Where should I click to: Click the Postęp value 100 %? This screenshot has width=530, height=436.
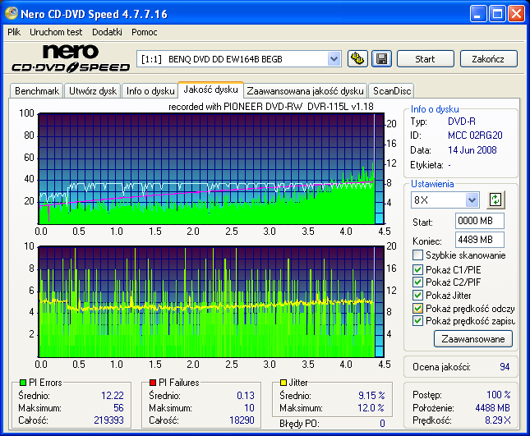(x=499, y=394)
